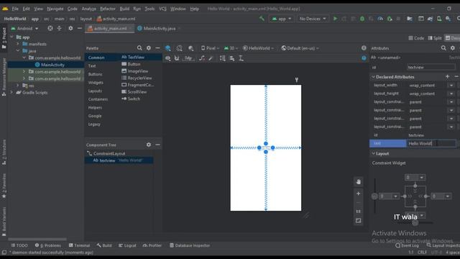Open the layout warnings info icon
The height and width of the screenshot is (259, 460).
(x=364, y=48)
